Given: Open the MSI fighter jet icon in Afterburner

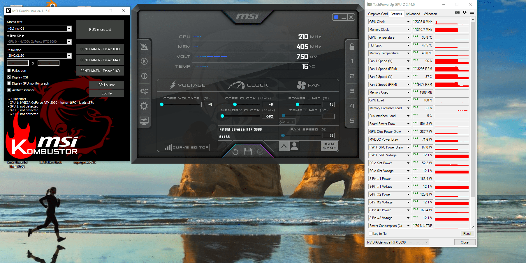Looking at the screenshot, I should (x=144, y=46).
